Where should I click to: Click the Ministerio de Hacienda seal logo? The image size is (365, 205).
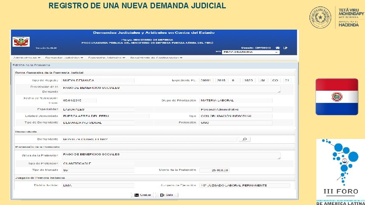click(x=320, y=17)
